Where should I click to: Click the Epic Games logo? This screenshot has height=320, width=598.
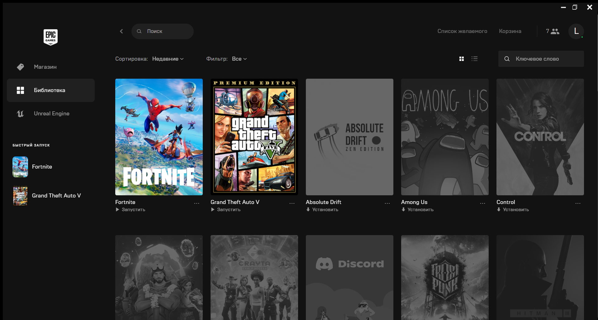tap(50, 37)
